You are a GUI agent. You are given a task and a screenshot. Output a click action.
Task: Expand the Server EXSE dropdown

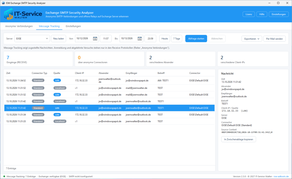coord(32,39)
